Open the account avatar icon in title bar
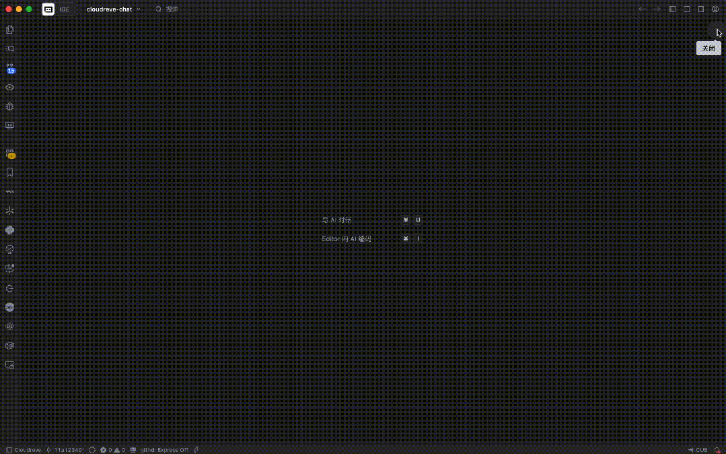This screenshot has height=454, width=726. pyautogui.click(x=715, y=9)
